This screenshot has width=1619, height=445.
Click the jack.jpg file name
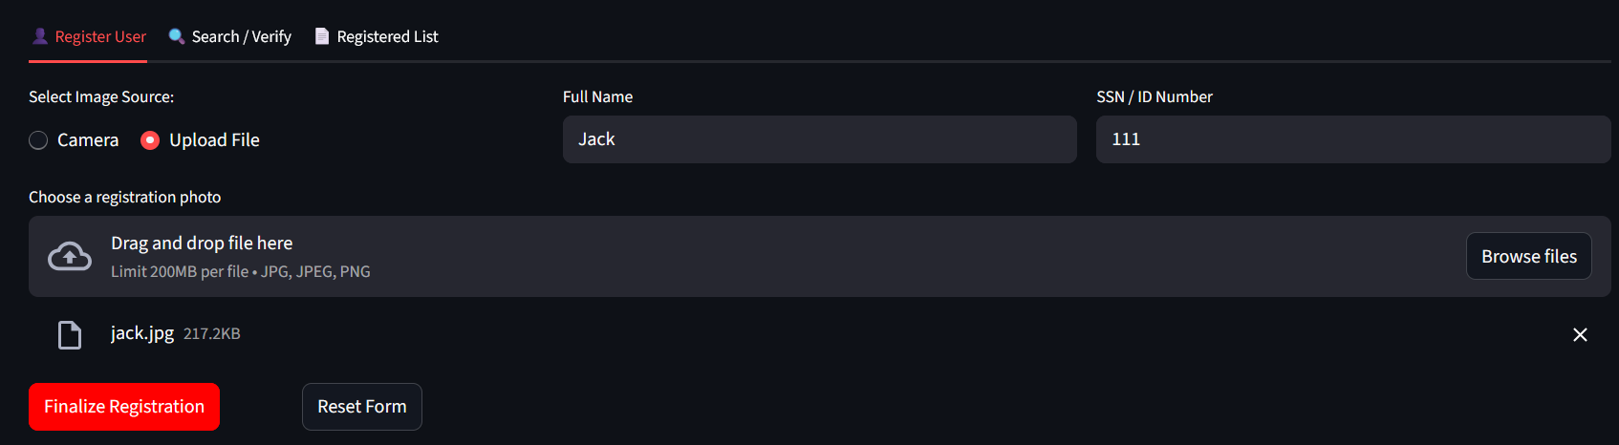coord(142,333)
